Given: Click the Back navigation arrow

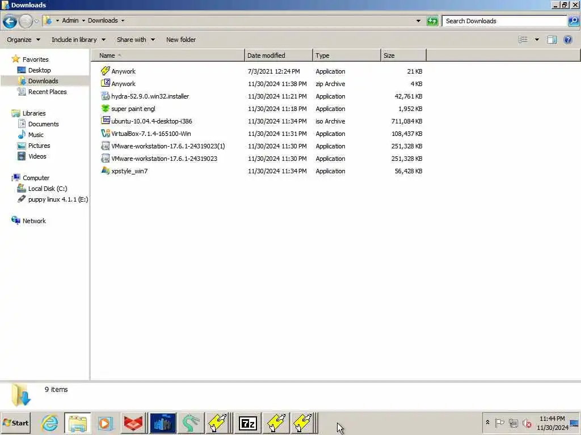Looking at the screenshot, I should click(x=10, y=21).
